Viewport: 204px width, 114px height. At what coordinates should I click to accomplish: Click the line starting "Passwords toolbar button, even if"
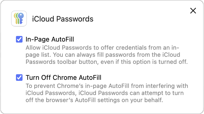(107, 62)
